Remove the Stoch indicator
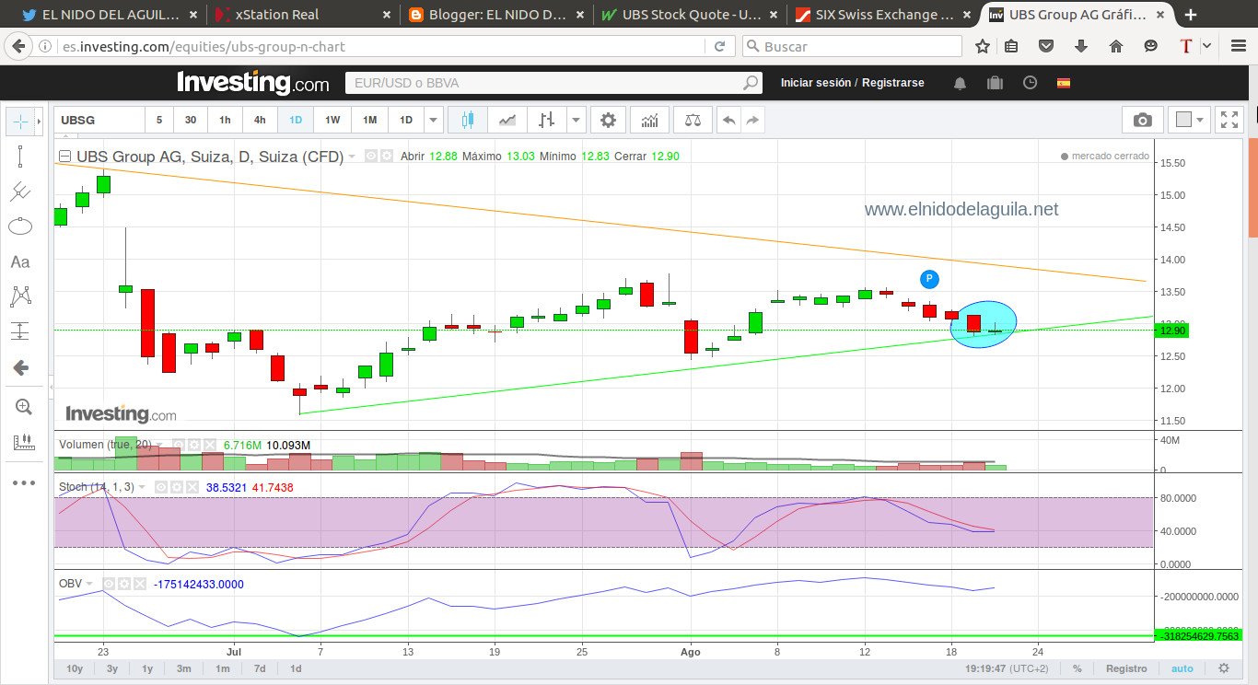The height and width of the screenshot is (685, 1258). (x=191, y=487)
